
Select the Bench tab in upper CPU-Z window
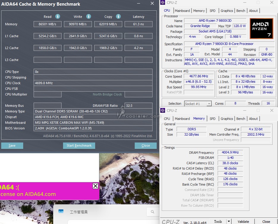[x=241, y=10]
